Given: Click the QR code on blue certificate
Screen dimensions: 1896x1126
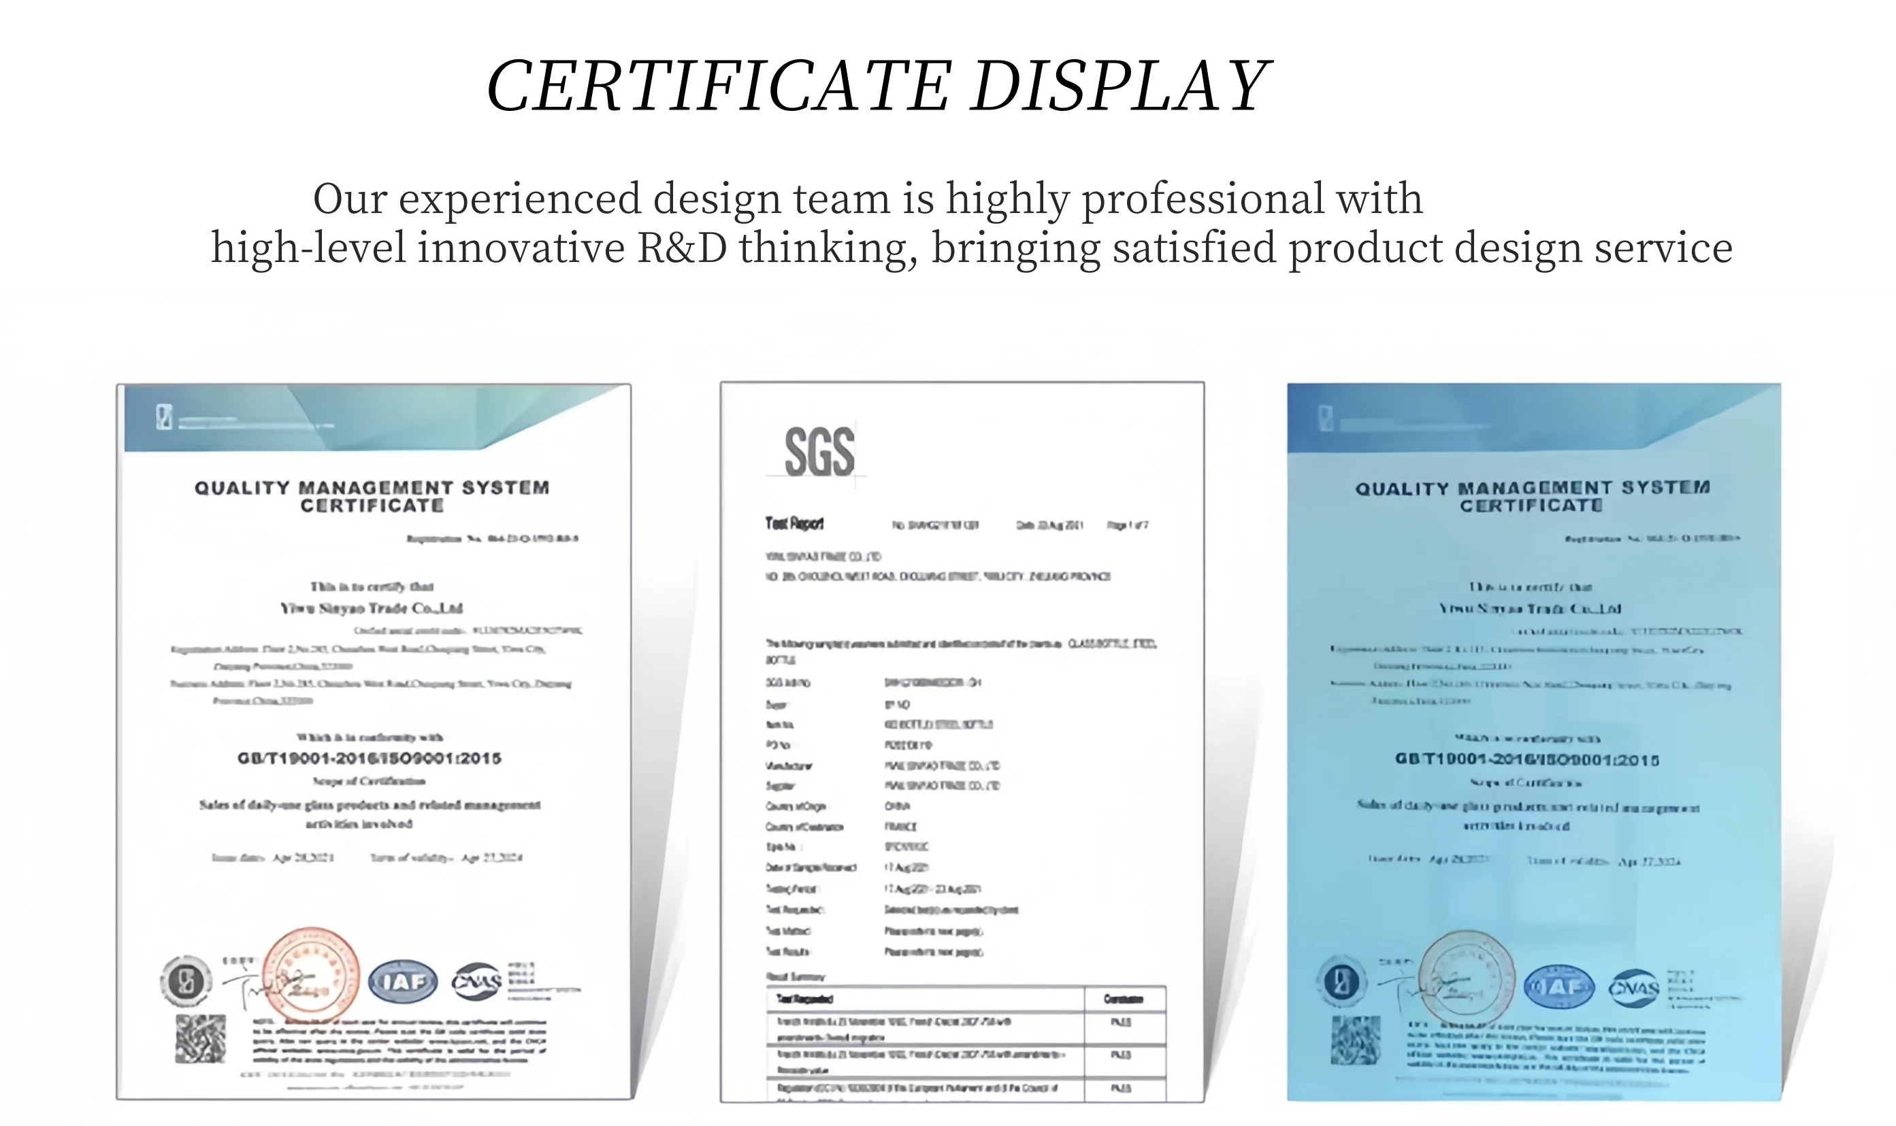Looking at the screenshot, I should click(1355, 1041).
